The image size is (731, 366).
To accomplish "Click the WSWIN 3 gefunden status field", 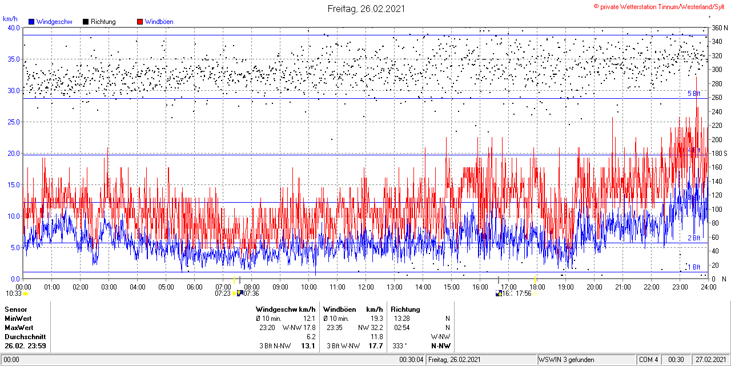I will [586, 360].
